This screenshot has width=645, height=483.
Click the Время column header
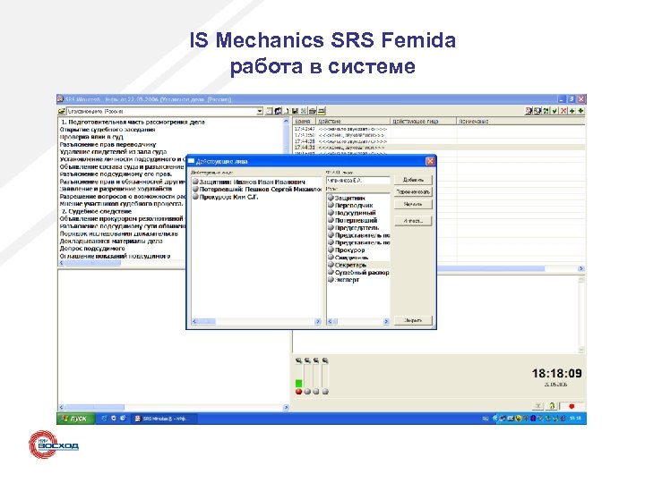coord(305,121)
